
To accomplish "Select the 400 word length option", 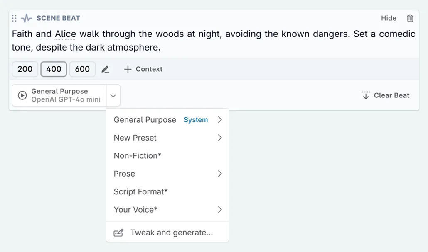I will click(x=54, y=69).
